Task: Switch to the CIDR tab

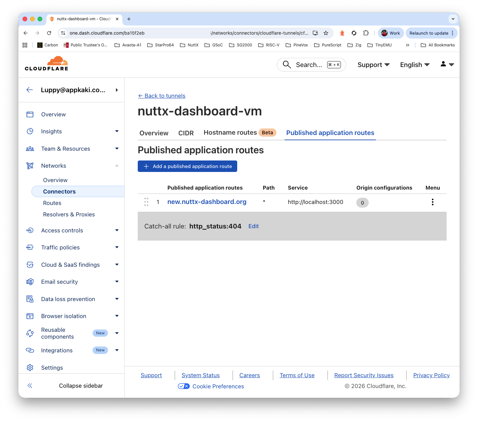Action: [x=186, y=133]
